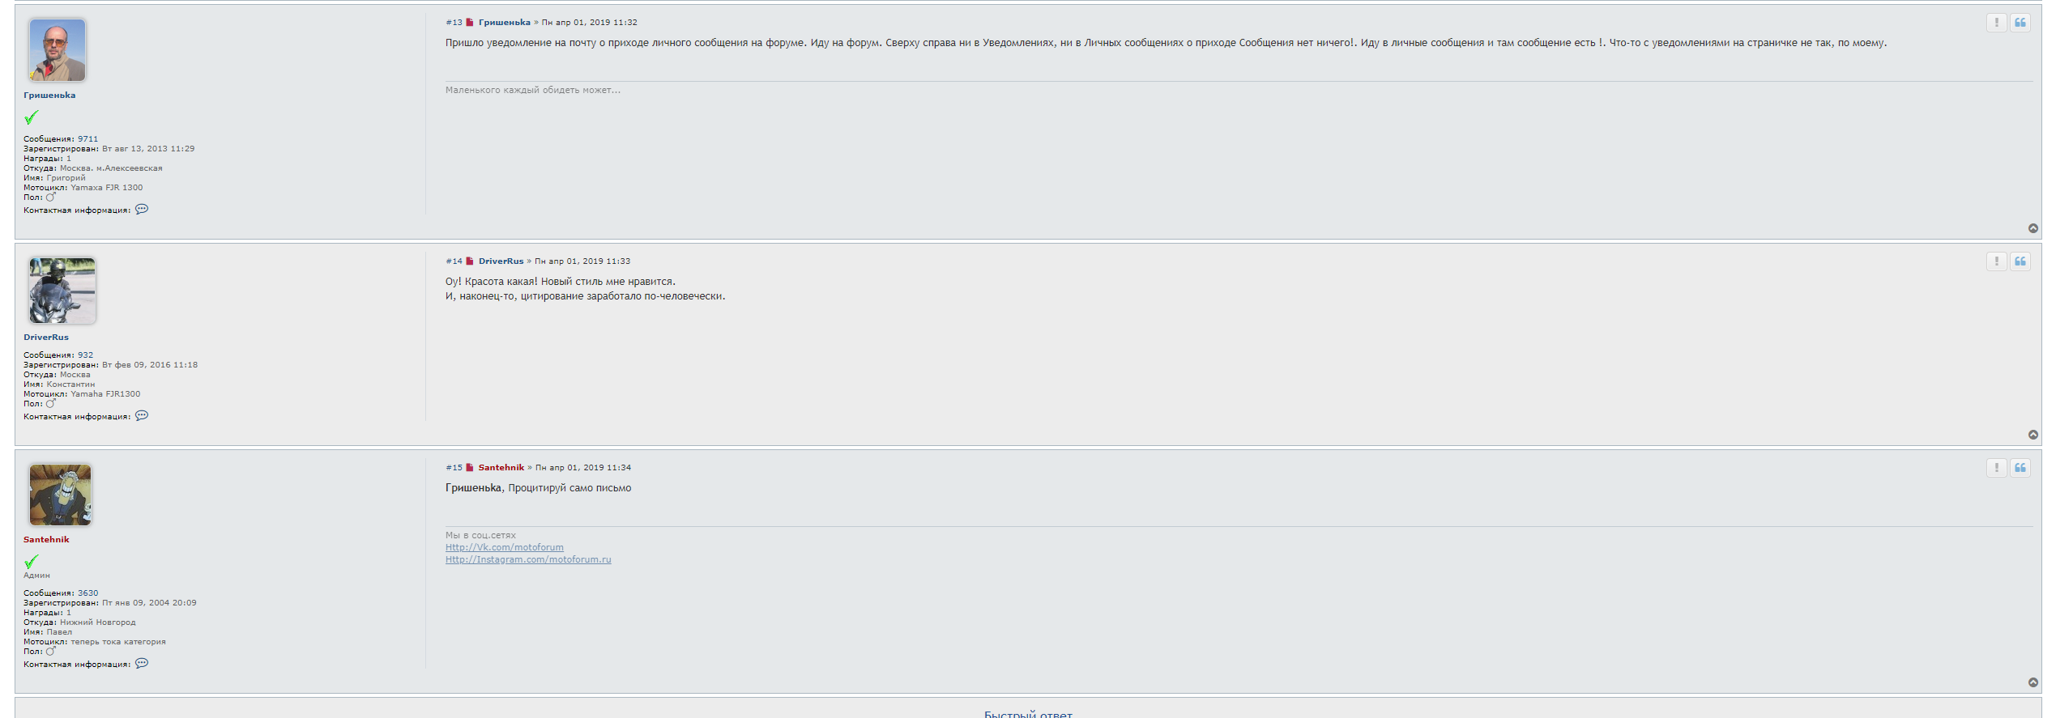Open Гришенька's contact information bubble
Screen dimensions: 2056x718
142,210
